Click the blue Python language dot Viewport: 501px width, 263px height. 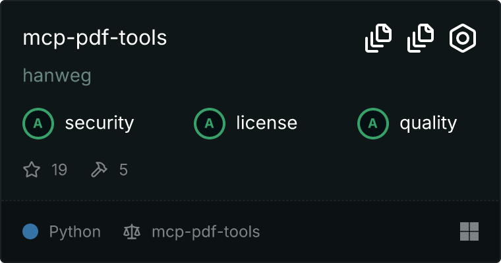30,231
